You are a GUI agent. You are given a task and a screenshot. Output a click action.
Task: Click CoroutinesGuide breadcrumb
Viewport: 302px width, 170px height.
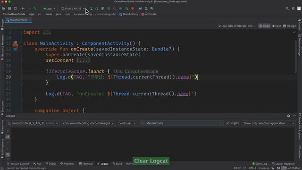[x=14, y=14]
